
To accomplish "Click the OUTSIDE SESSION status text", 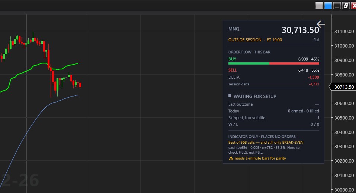I will click(x=245, y=40).
